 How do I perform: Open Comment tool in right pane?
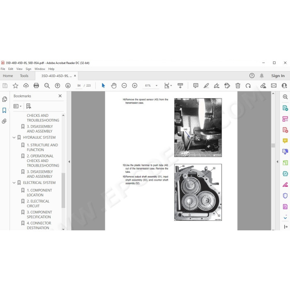285,141
